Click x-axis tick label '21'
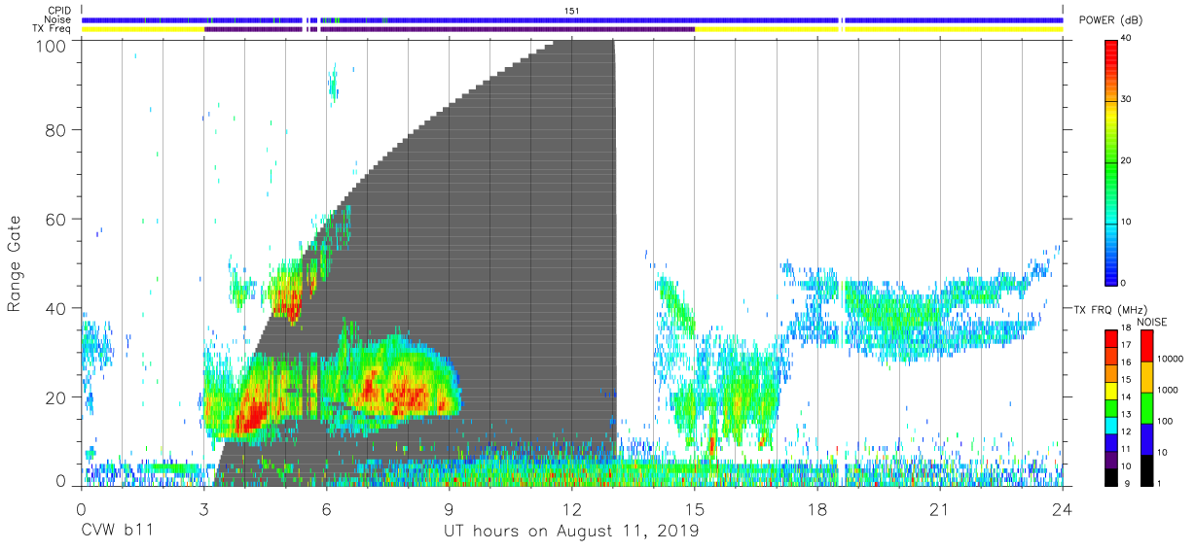 tap(940, 510)
